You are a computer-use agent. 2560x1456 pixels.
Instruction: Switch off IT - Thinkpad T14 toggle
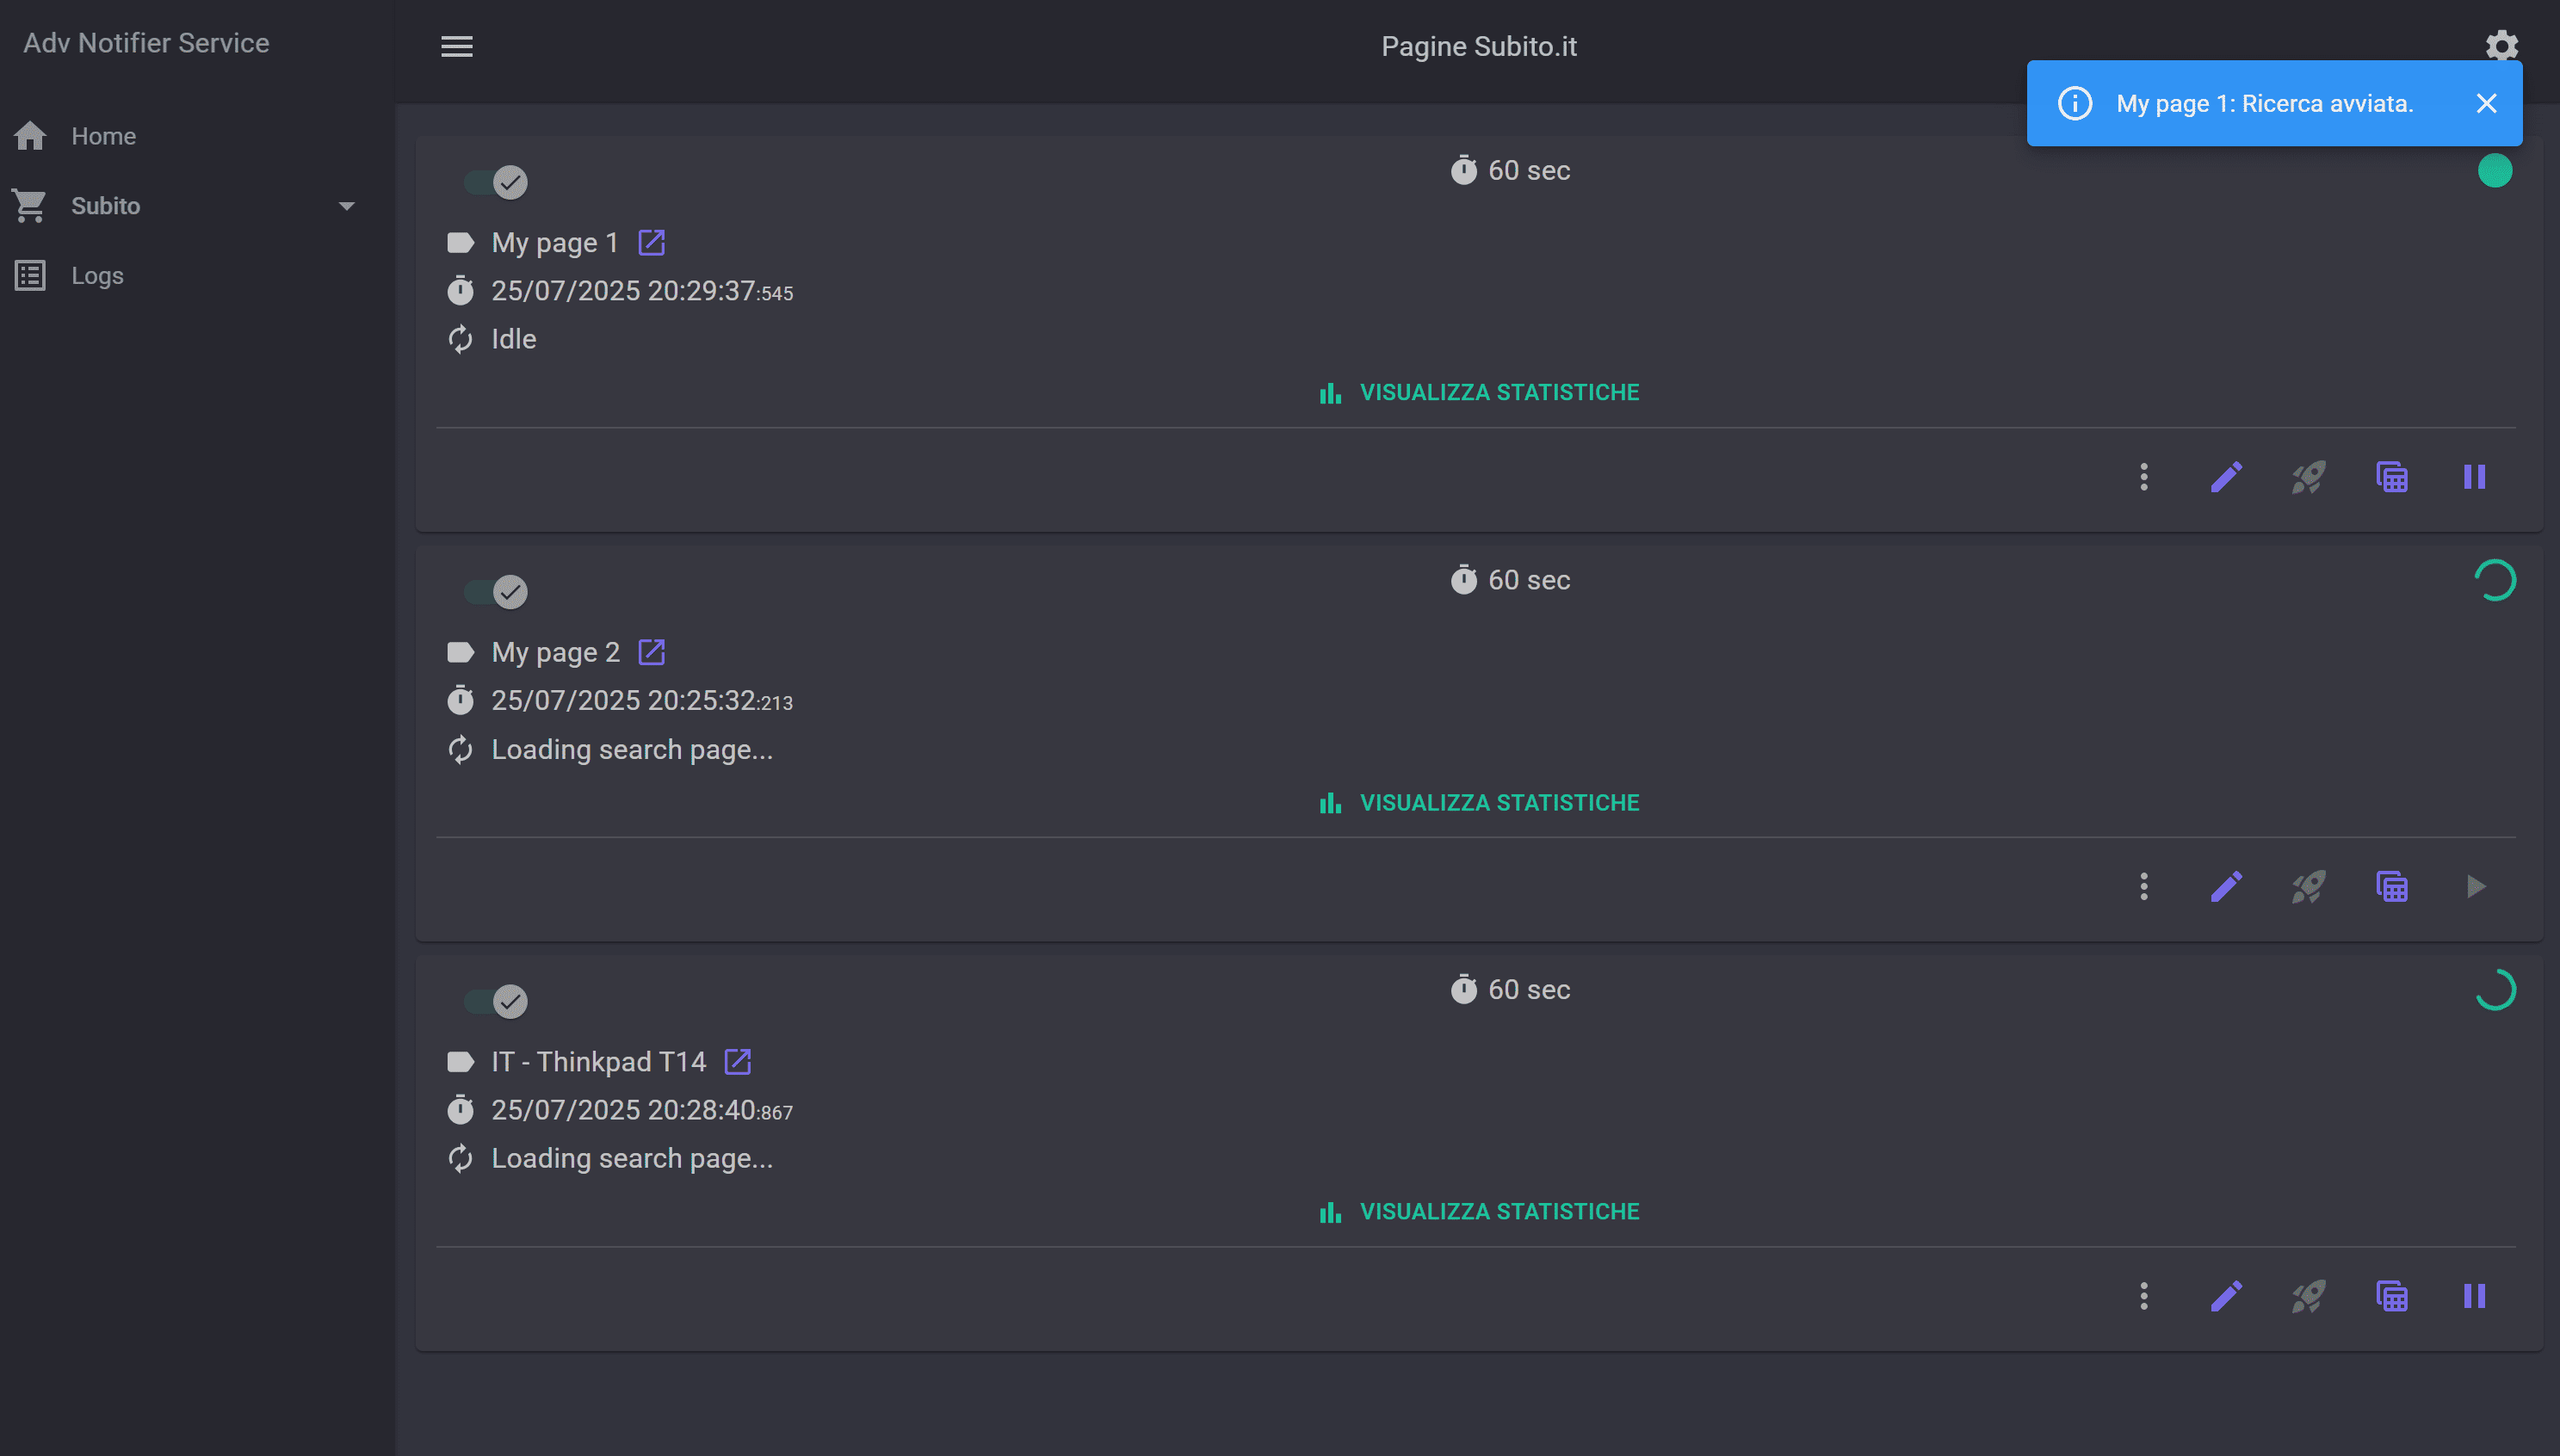tap(497, 1001)
